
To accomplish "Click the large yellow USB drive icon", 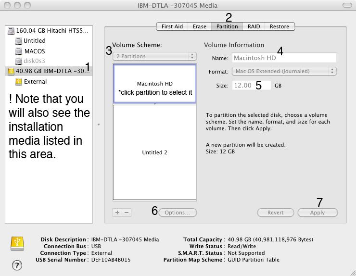I will click(x=17, y=243).
